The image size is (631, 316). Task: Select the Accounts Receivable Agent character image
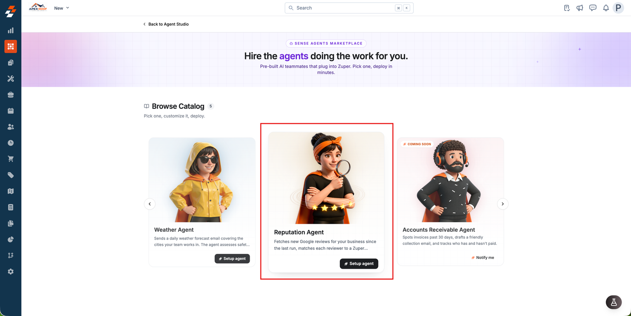pos(450,180)
